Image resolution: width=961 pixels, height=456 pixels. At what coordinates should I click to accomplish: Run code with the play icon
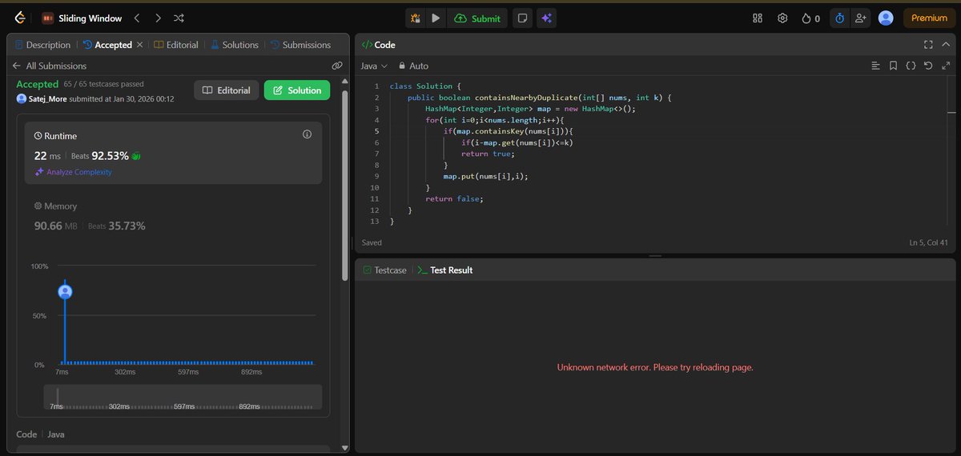(x=436, y=18)
